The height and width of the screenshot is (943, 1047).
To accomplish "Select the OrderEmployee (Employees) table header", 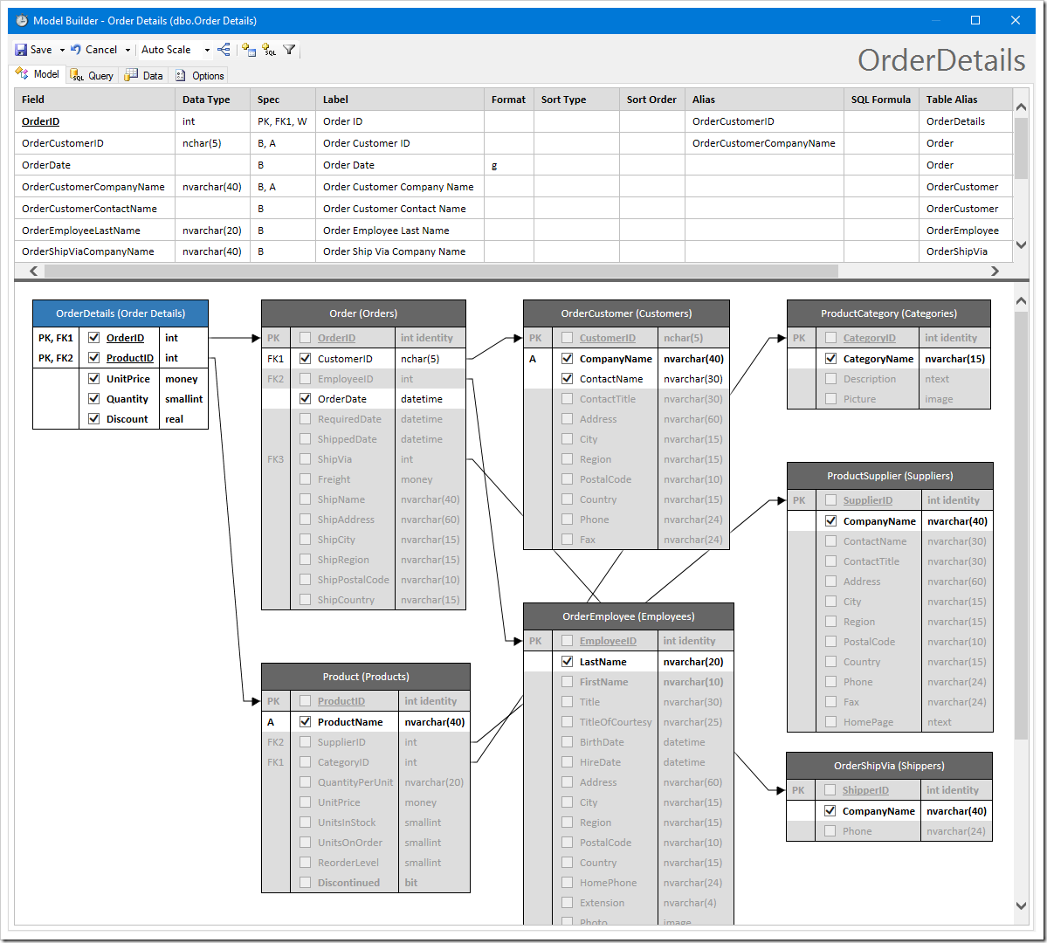I will tap(628, 616).
